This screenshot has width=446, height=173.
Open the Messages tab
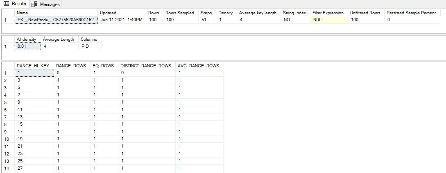tap(50, 4)
